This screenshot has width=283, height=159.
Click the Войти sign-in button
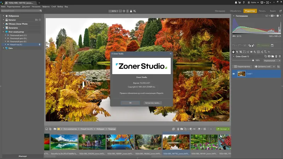(253, 2)
